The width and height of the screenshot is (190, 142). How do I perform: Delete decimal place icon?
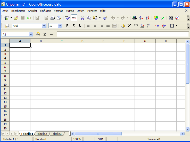click(149, 26)
